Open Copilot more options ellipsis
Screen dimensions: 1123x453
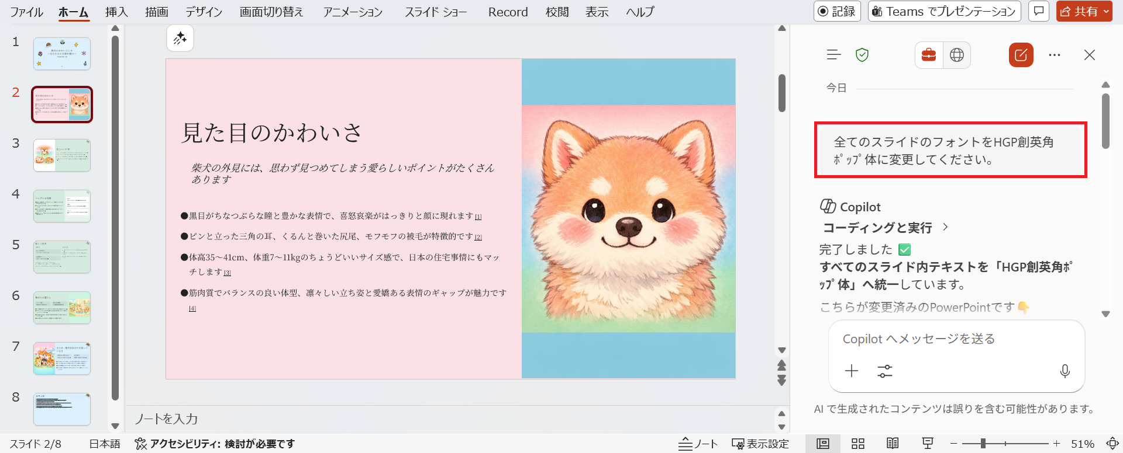[x=1054, y=55]
